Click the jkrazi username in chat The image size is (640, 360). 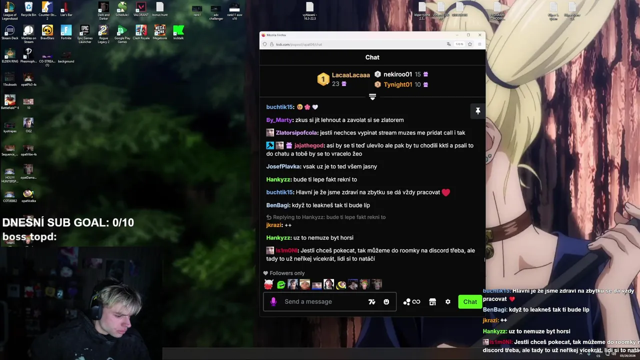[274, 225]
